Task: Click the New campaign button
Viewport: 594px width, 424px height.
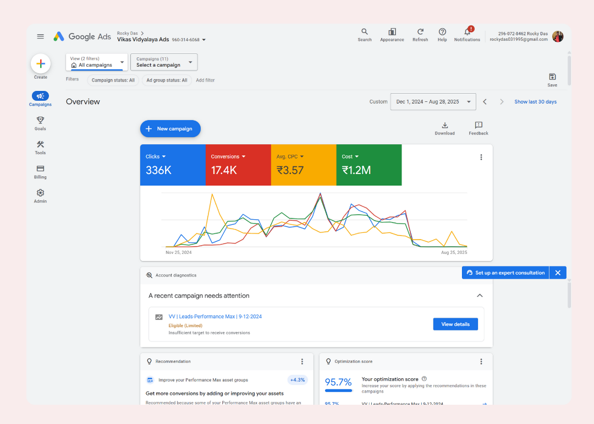Action: click(x=170, y=128)
